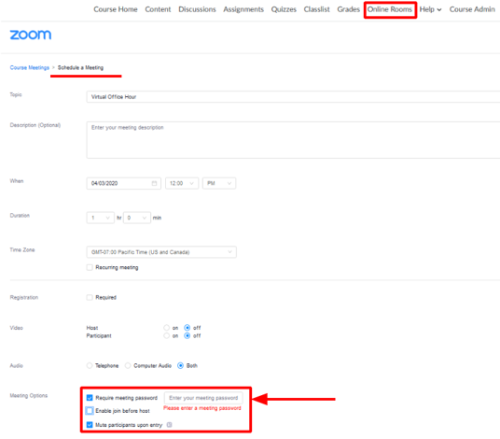Open the 12:00 time dropdown

click(x=182, y=183)
